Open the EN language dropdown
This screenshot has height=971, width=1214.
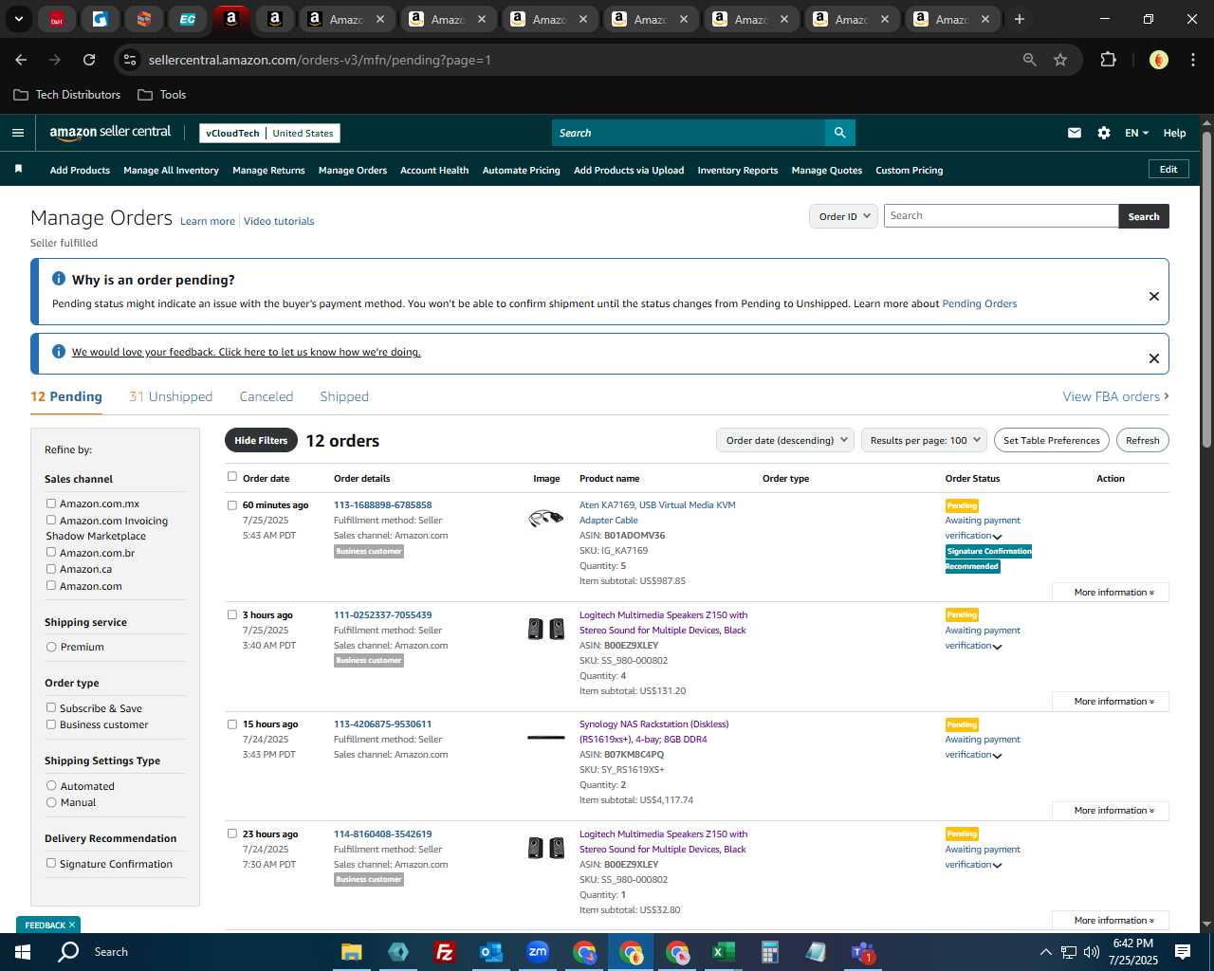point(1136,133)
